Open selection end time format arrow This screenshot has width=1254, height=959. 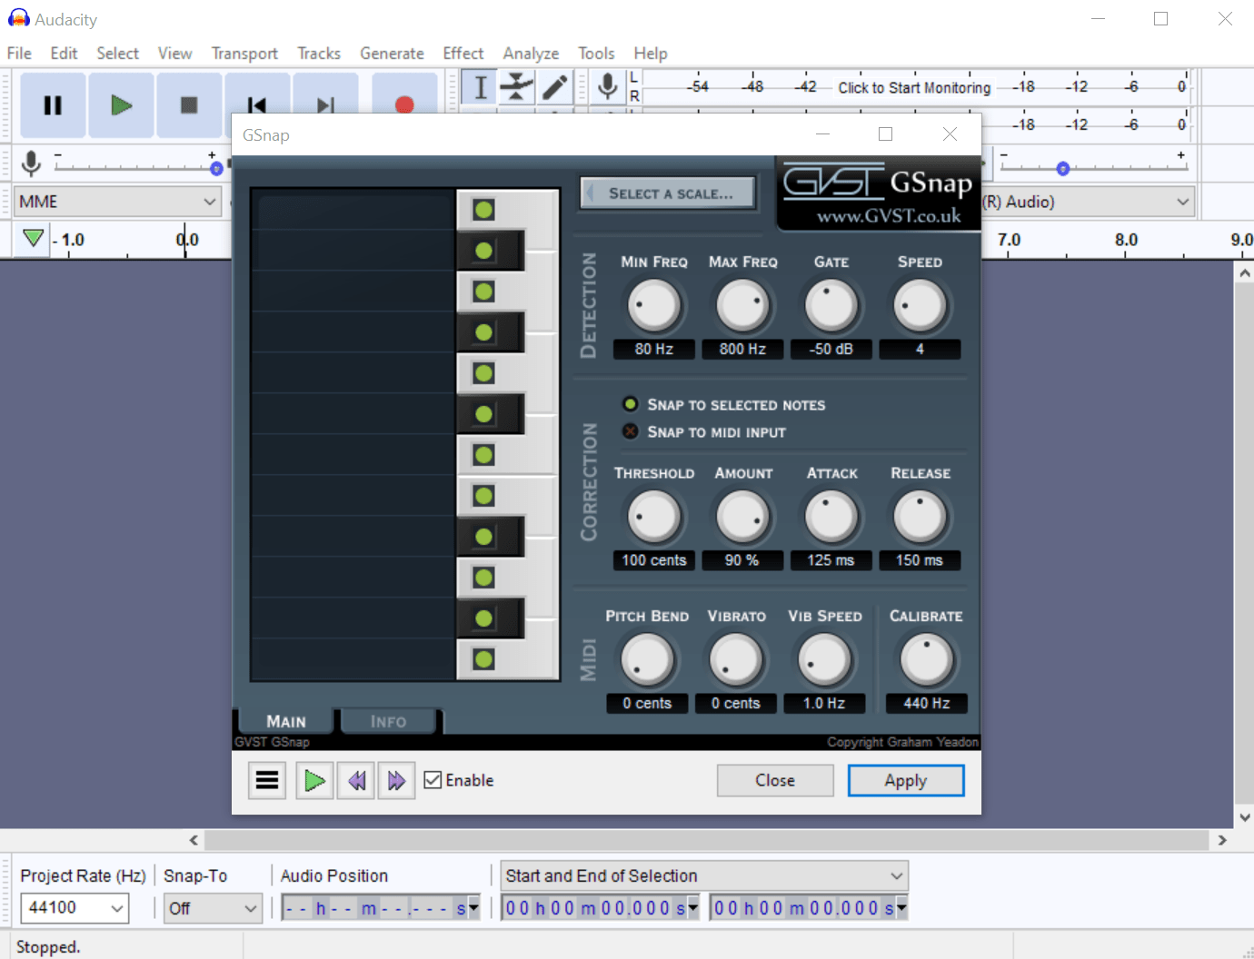tap(901, 908)
